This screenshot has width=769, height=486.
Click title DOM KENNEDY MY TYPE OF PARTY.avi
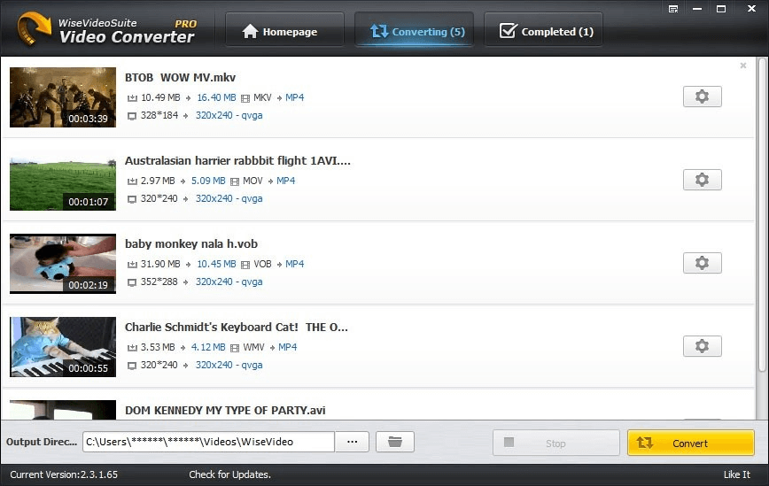225,411
